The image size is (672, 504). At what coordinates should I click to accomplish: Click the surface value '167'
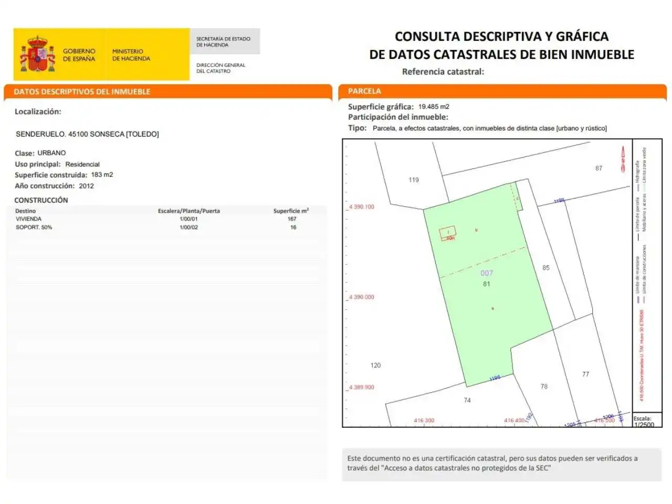click(292, 219)
